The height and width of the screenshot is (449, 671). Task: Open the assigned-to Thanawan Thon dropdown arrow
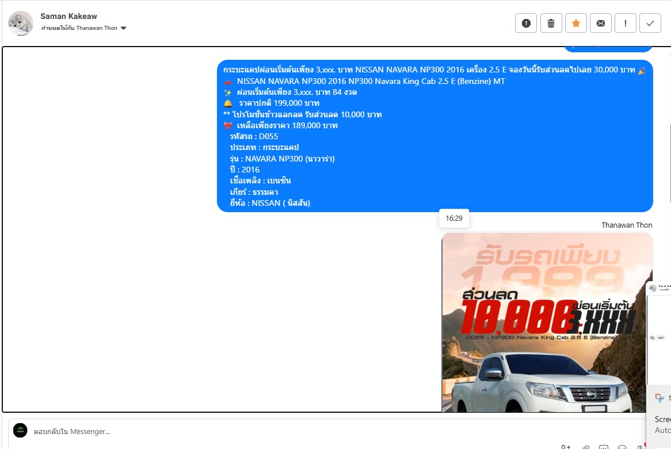click(x=123, y=28)
